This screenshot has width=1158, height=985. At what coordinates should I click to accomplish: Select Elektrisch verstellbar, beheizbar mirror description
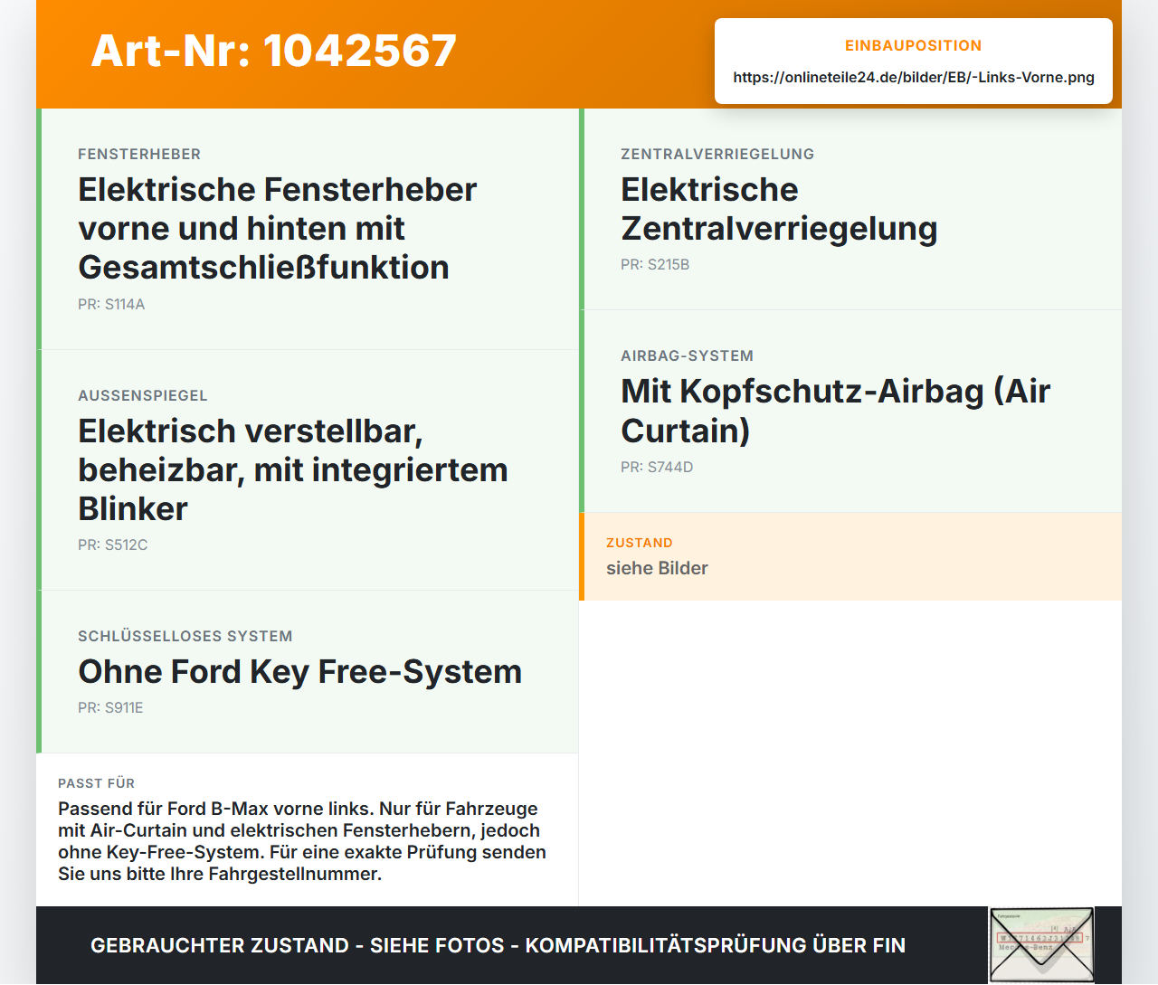293,469
